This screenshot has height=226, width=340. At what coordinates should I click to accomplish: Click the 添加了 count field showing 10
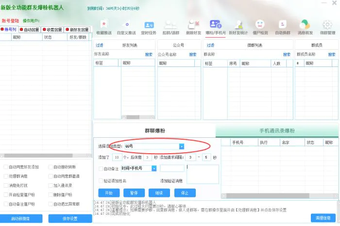point(117,158)
